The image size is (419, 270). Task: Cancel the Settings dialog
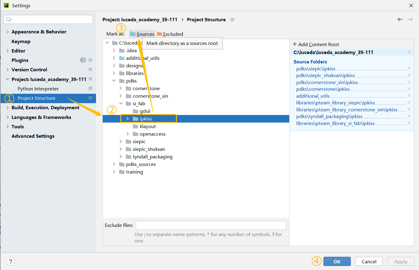tap(369, 262)
